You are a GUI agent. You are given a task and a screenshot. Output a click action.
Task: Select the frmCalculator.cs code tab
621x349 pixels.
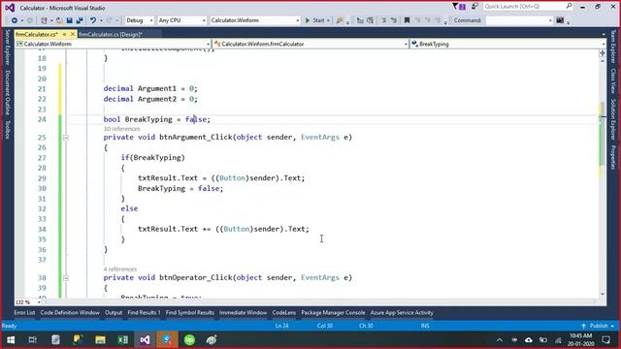tap(37, 35)
